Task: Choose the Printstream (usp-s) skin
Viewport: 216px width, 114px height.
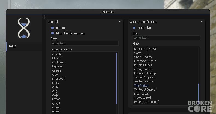Action: tap(147, 102)
